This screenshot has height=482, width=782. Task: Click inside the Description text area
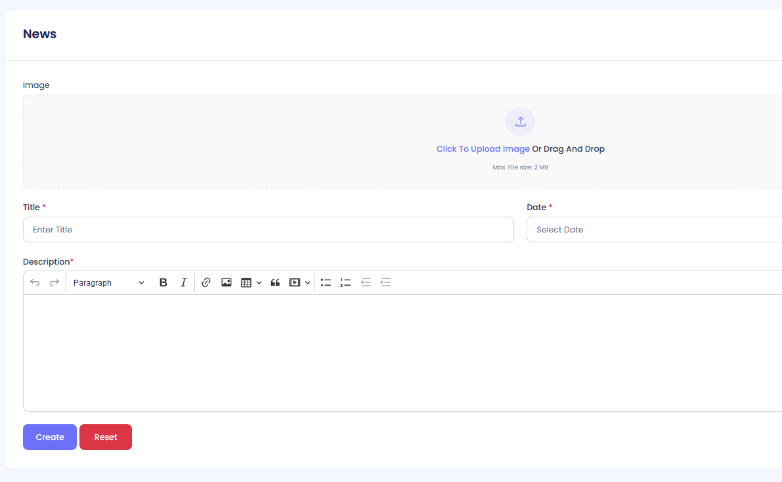(x=402, y=353)
